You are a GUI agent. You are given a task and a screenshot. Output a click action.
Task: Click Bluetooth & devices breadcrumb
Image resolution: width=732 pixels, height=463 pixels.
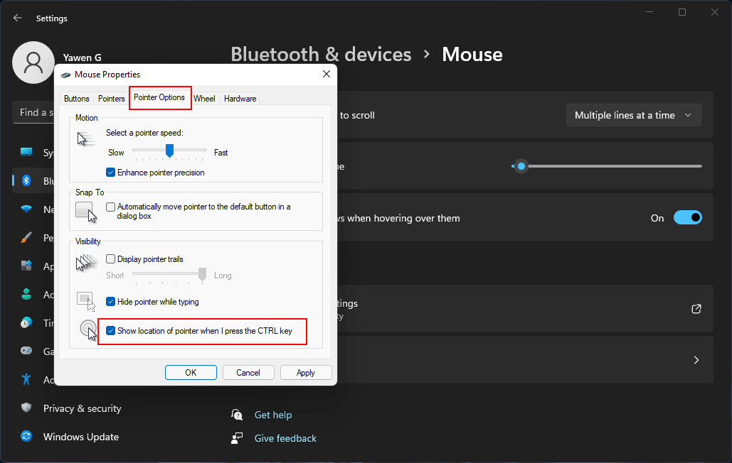(x=322, y=55)
